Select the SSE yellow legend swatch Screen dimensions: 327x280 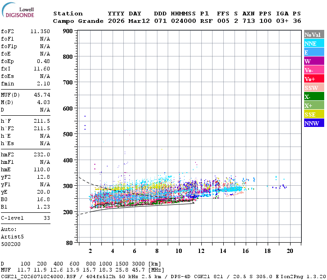click(314, 114)
